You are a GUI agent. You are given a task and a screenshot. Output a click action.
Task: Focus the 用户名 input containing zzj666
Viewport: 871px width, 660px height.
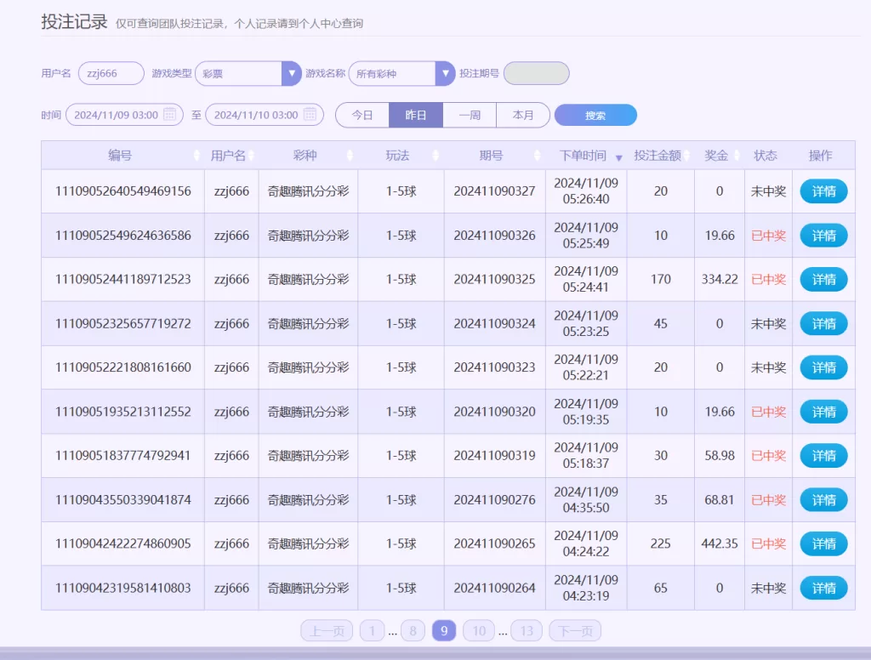111,73
